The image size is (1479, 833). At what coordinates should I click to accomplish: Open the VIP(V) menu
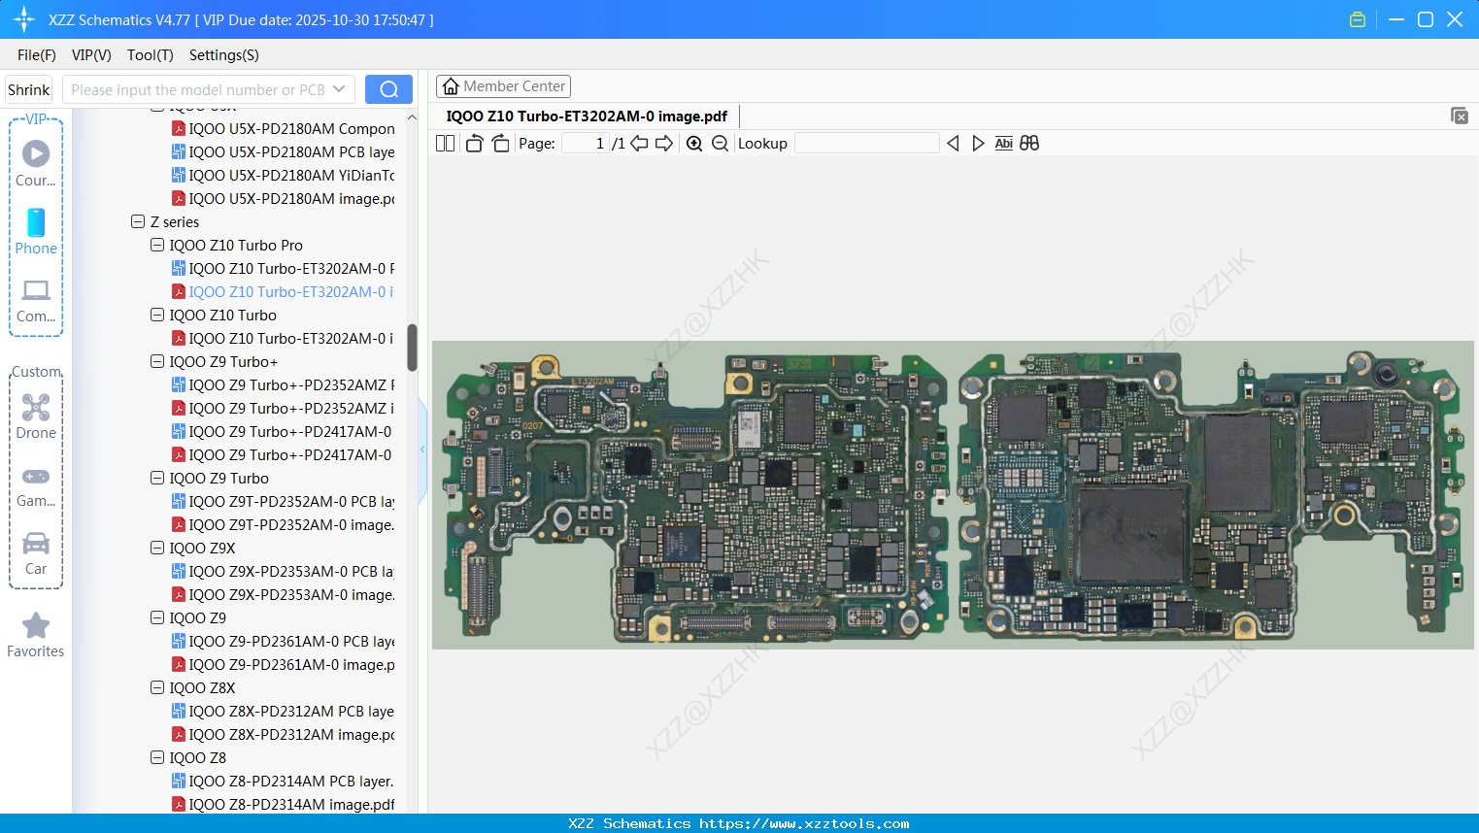(x=91, y=55)
